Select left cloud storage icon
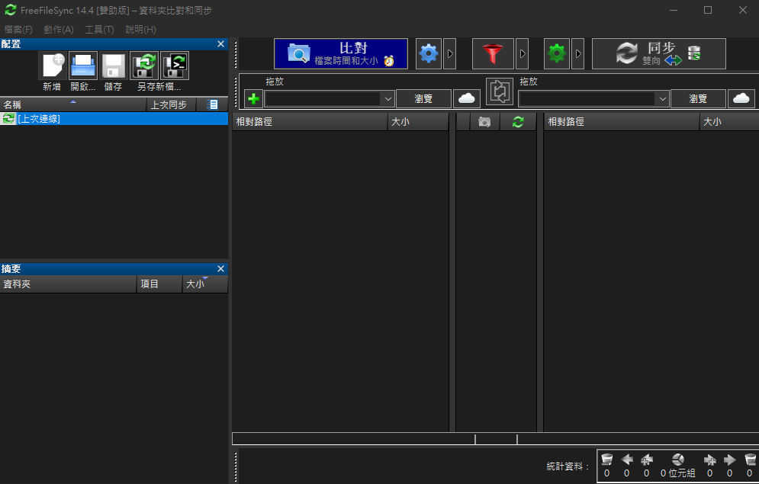The width and height of the screenshot is (759, 484). (467, 98)
